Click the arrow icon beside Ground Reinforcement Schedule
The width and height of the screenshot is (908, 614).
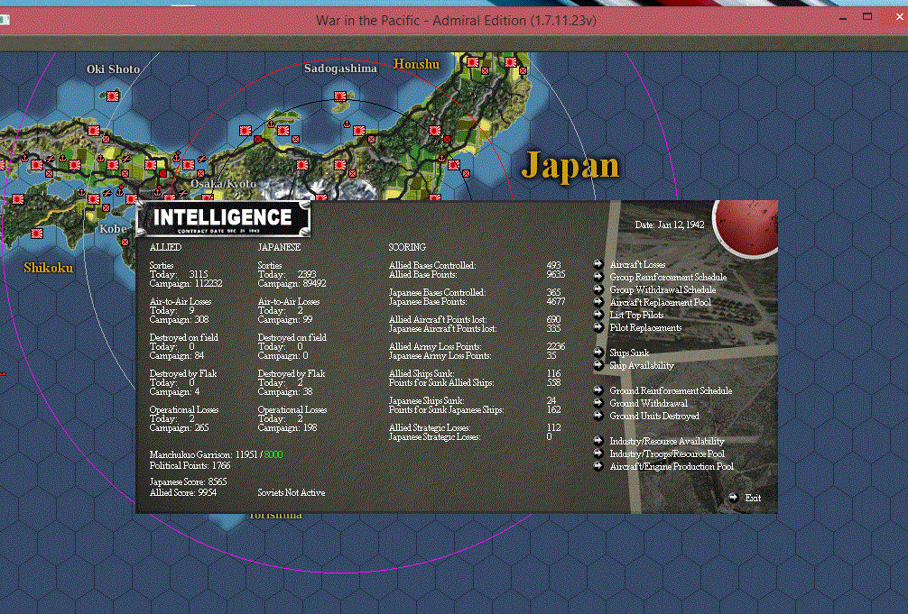[x=598, y=390]
